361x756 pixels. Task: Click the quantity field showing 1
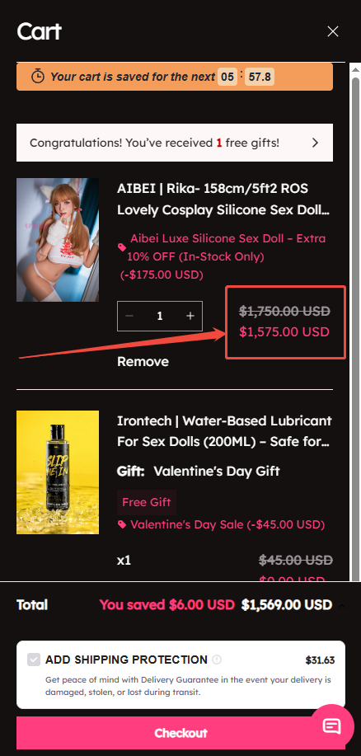160,317
